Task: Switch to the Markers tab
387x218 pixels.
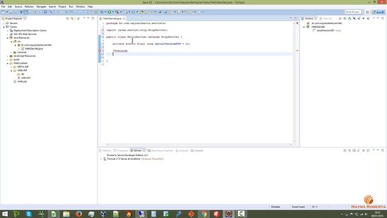Action: point(105,151)
